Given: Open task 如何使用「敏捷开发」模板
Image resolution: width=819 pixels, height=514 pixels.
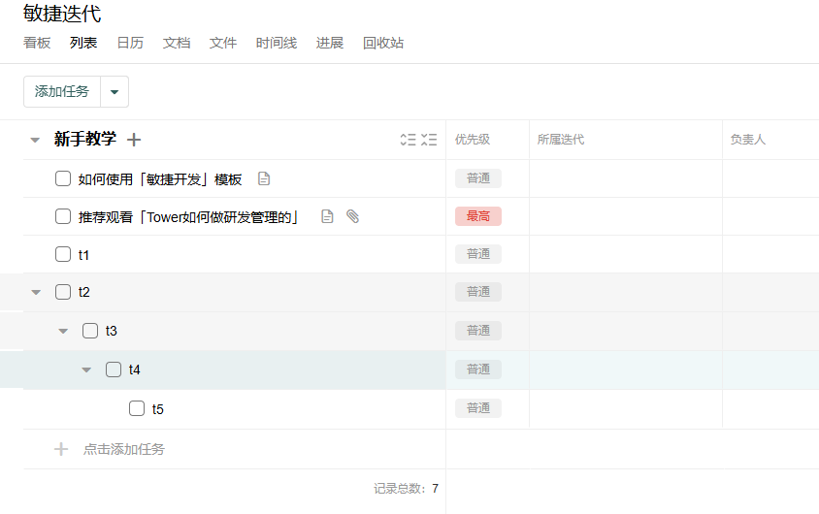Looking at the screenshot, I should 160,179.
